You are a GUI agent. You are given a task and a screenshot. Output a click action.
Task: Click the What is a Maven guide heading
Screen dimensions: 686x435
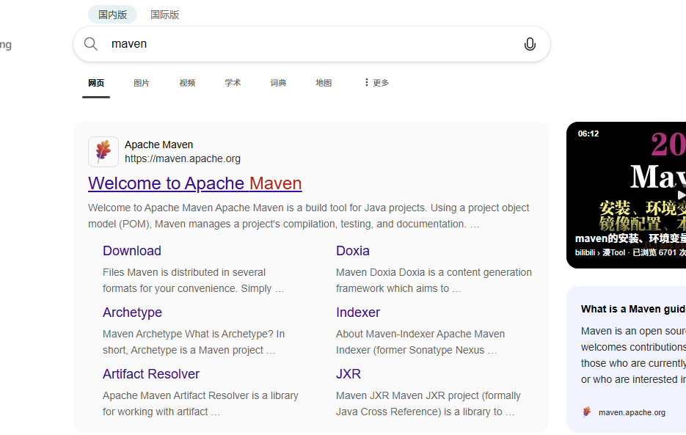point(633,309)
